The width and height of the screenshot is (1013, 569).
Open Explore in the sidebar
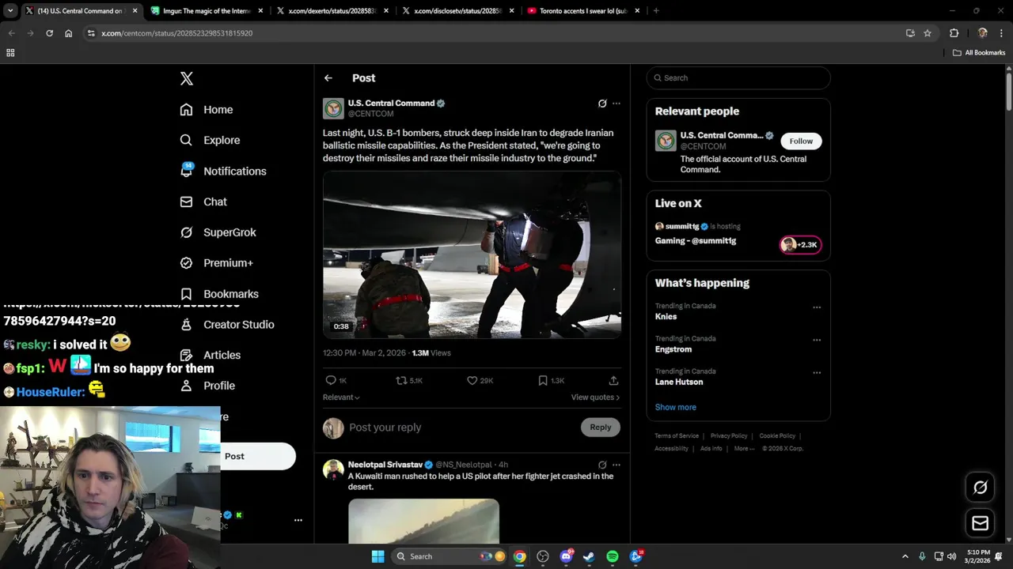210,140
